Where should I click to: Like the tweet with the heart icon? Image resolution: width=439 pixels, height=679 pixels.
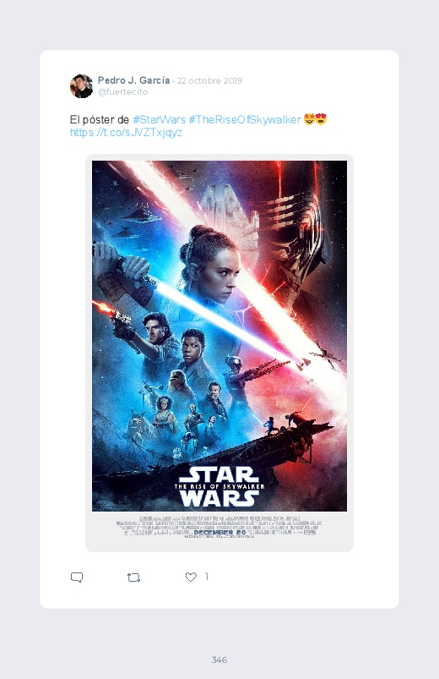pyautogui.click(x=191, y=577)
